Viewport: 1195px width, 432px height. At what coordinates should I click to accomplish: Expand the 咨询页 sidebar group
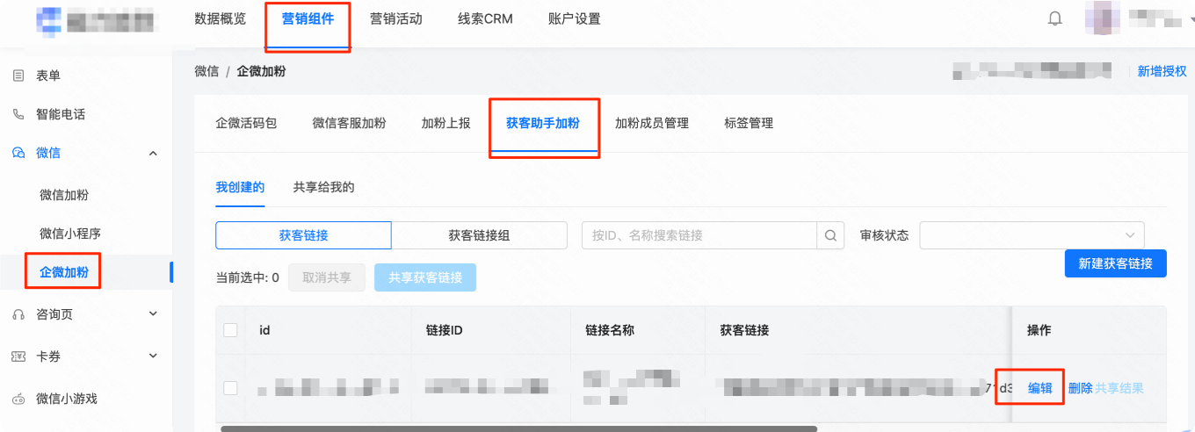[153, 314]
